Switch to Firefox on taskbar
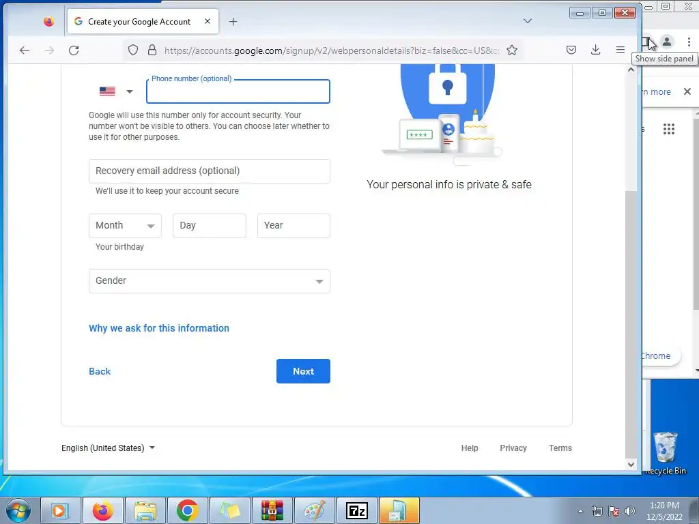Screen dimensions: 699x524 (102, 510)
